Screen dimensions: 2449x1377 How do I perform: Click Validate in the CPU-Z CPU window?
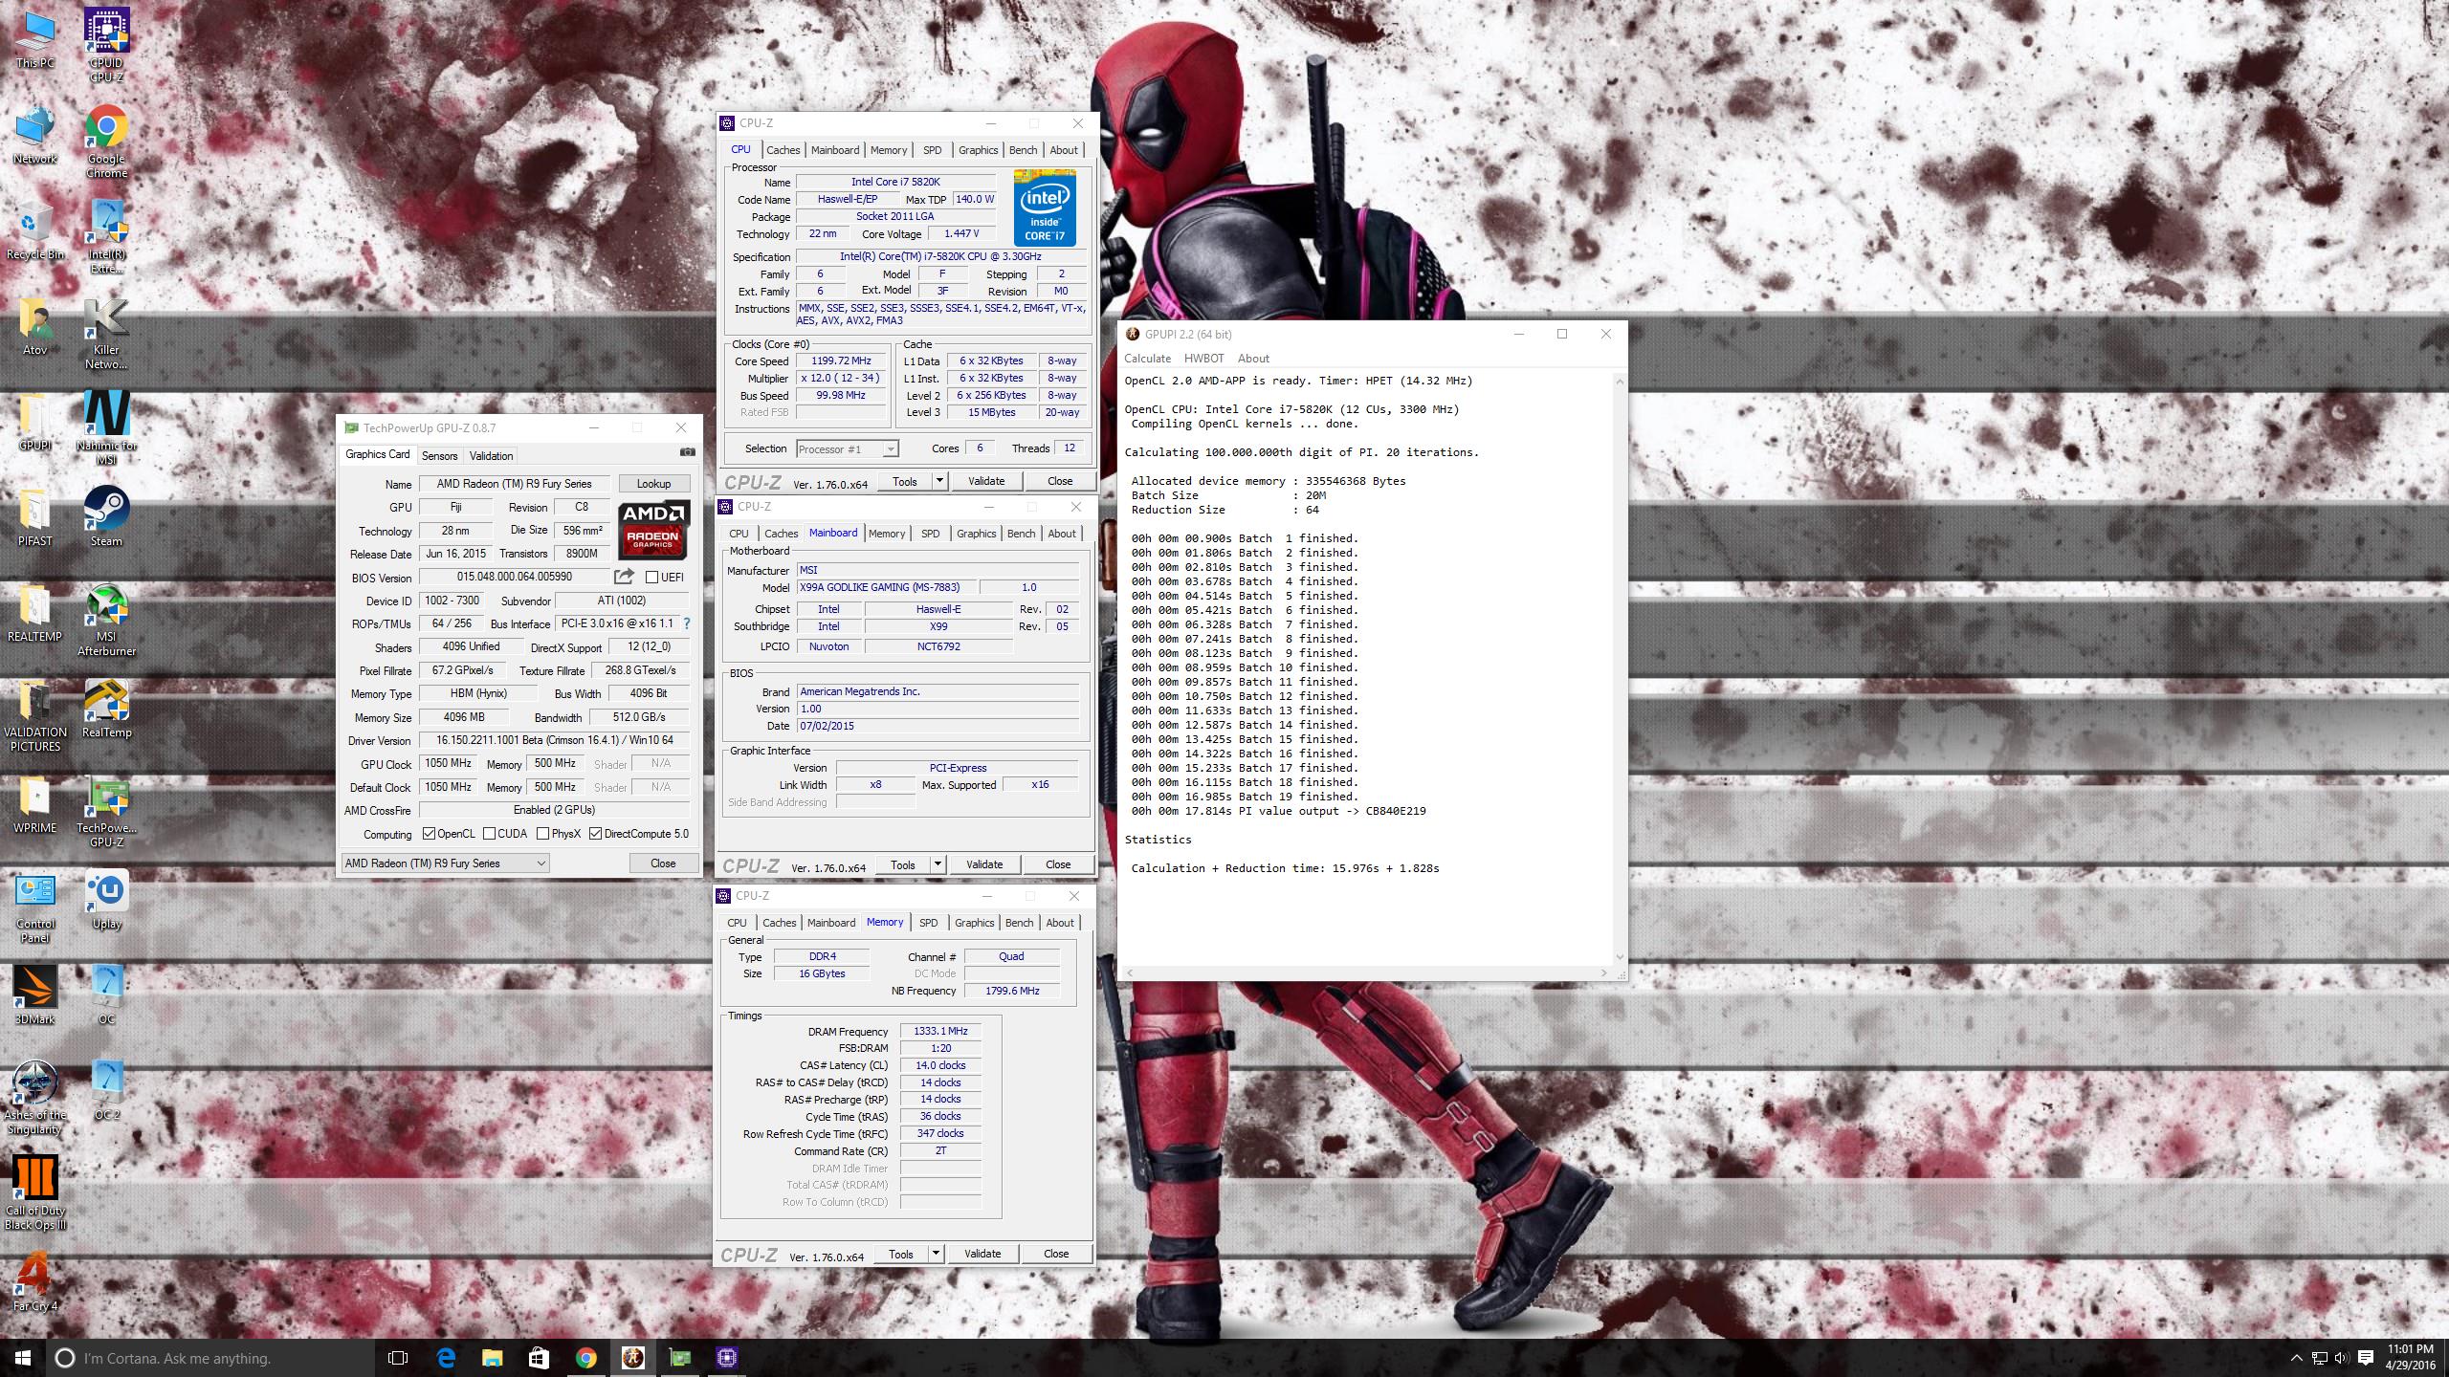[986, 481]
